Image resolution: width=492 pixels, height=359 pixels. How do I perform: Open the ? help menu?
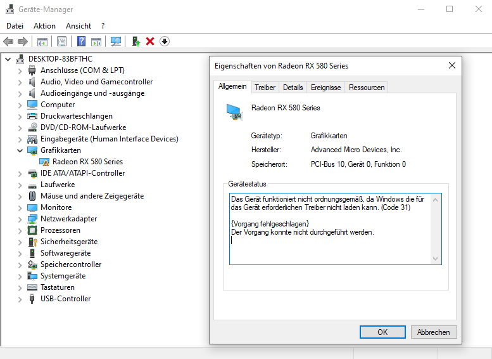[103, 26]
